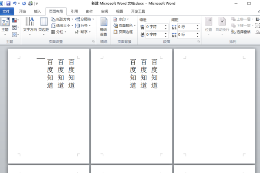The width and height of the screenshot is (260, 173).
Task: Click the left indent value field
Action: coord(155,27)
